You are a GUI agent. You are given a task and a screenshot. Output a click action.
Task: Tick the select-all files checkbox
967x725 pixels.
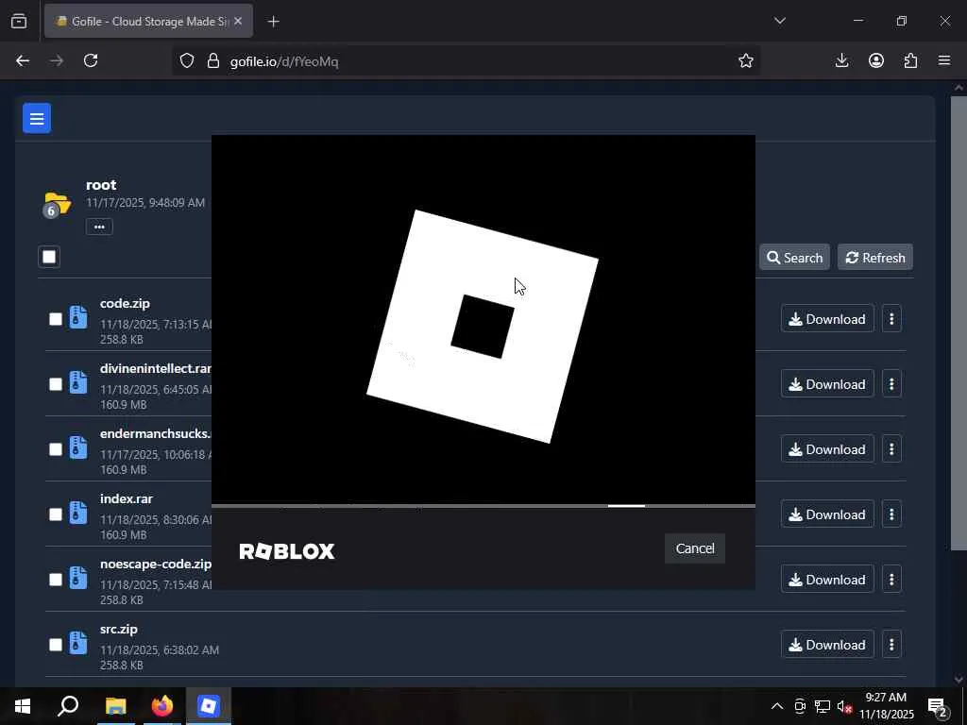tap(49, 257)
